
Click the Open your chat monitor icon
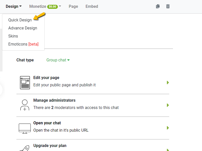(25, 128)
